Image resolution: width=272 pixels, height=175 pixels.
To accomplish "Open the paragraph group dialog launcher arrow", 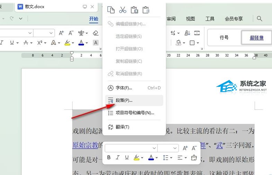I will click(201, 49).
